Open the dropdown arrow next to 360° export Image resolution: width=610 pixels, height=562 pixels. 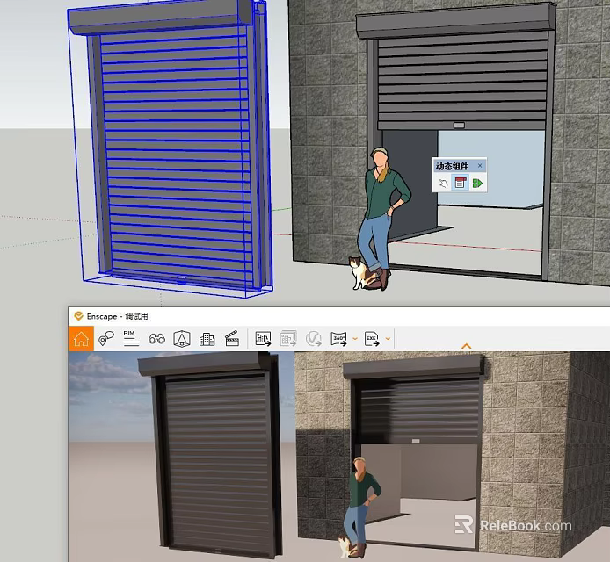(355, 339)
